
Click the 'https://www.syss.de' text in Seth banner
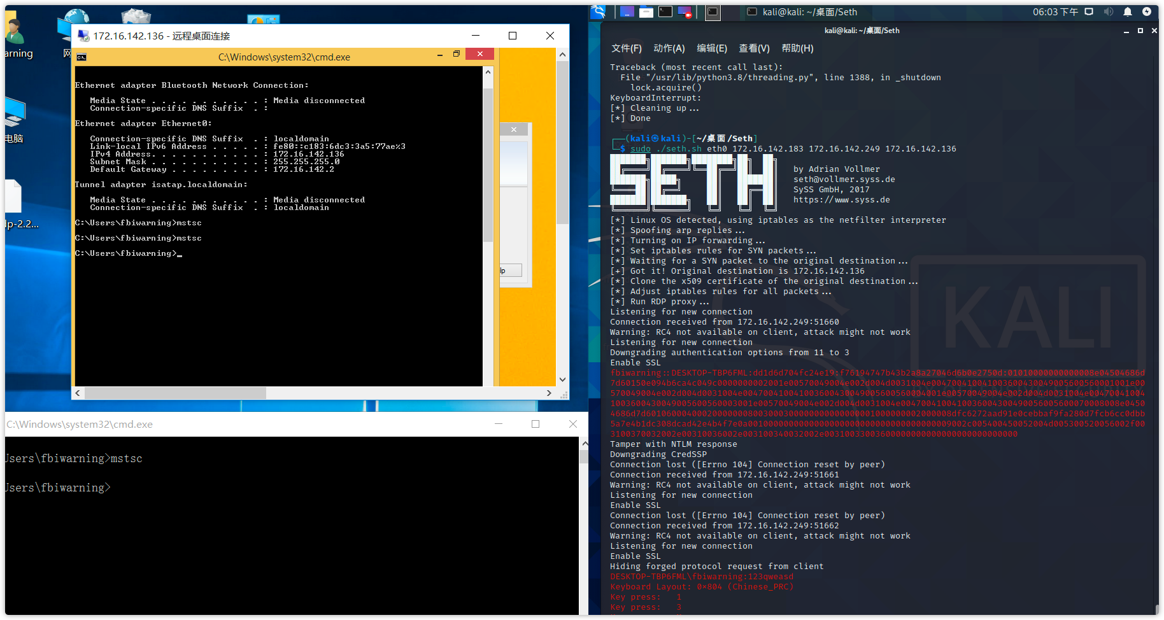click(x=842, y=200)
